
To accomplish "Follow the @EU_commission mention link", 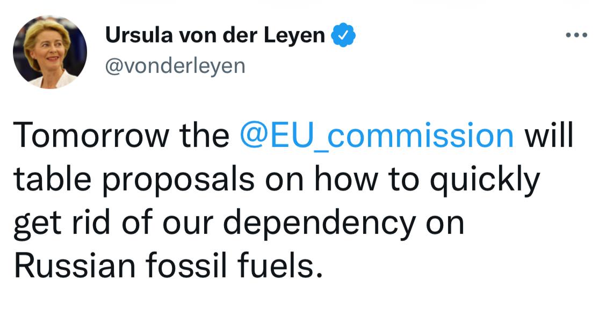I will click(x=377, y=136).
